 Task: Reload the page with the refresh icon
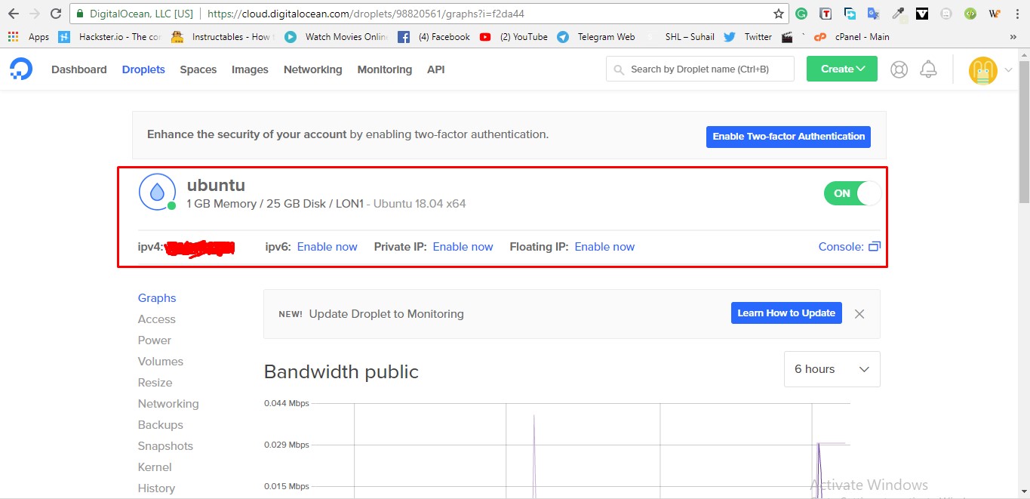(x=56, y=14)
